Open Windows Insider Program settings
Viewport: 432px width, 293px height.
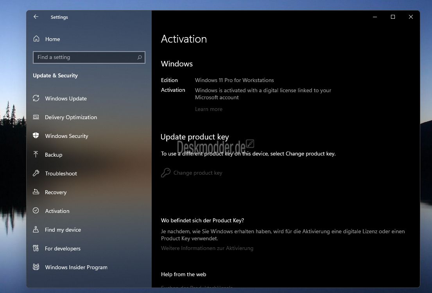[x=76, y=267]
